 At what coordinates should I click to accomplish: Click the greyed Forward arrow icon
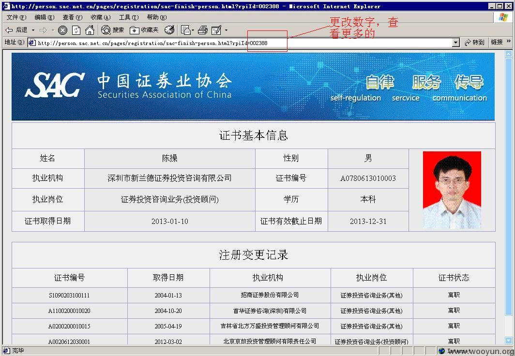43,30
